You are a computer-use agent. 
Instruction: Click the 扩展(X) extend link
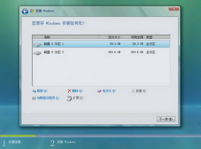click(78, 98)
